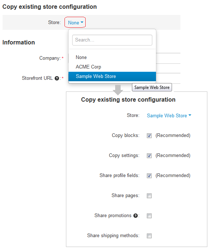Screen dimensions: 211x251
Task: Uncheck the Copy blocks checkbox
Action: point(149,136)
